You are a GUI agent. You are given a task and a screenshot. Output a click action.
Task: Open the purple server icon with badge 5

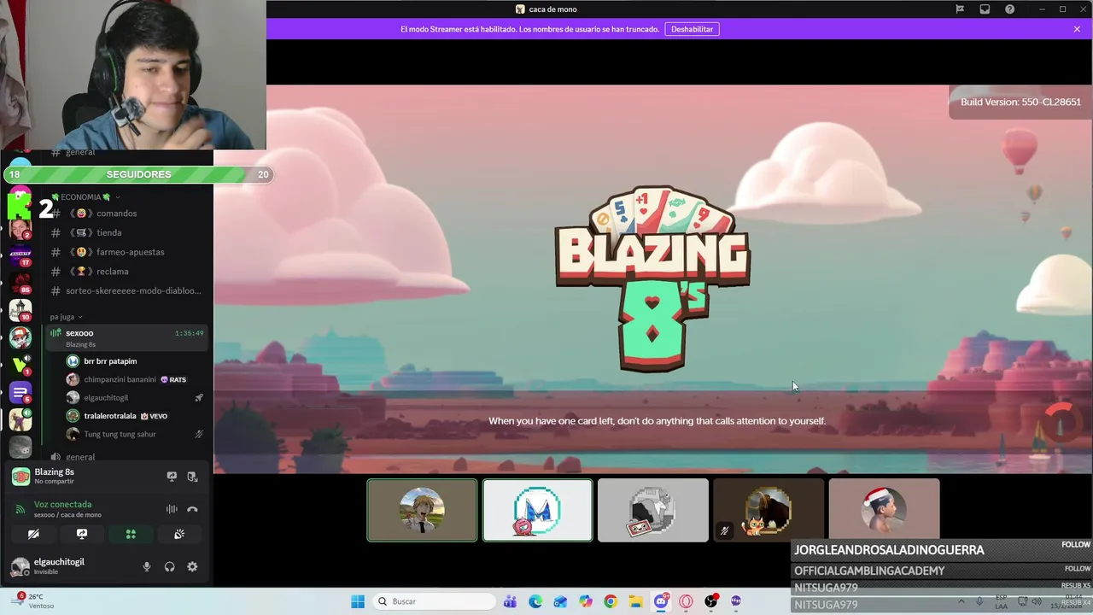tap(20, 392)
